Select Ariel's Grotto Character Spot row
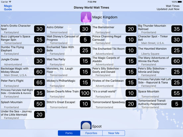Image resolution: width=183 pixels, height=137 pixels. point(23,29)
